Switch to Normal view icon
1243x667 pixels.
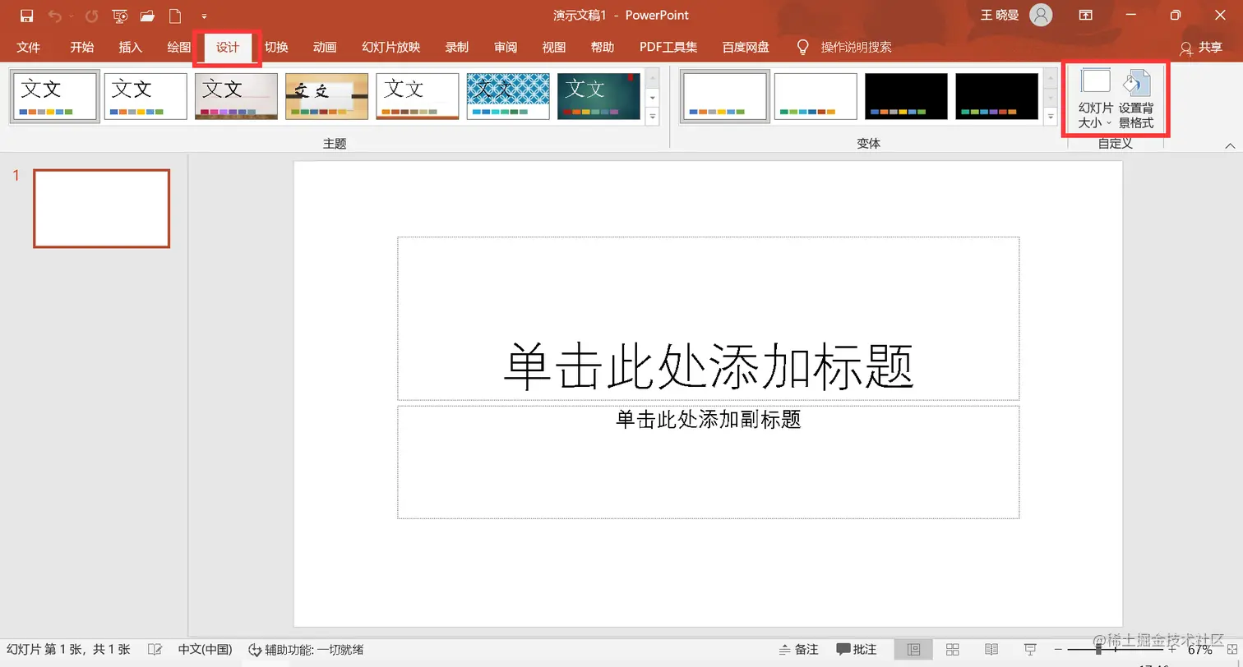(913, 649)
